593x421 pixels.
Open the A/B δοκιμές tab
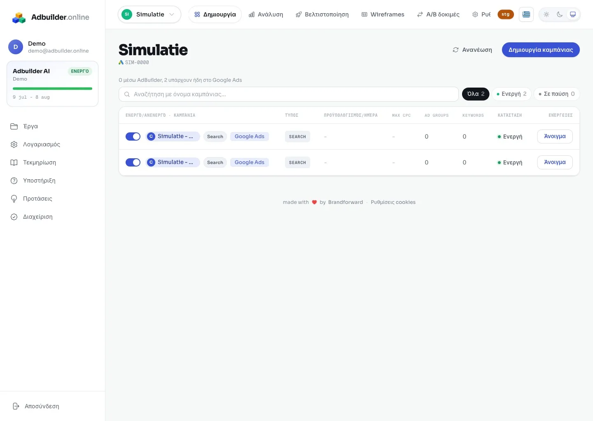tap(438, 14)
